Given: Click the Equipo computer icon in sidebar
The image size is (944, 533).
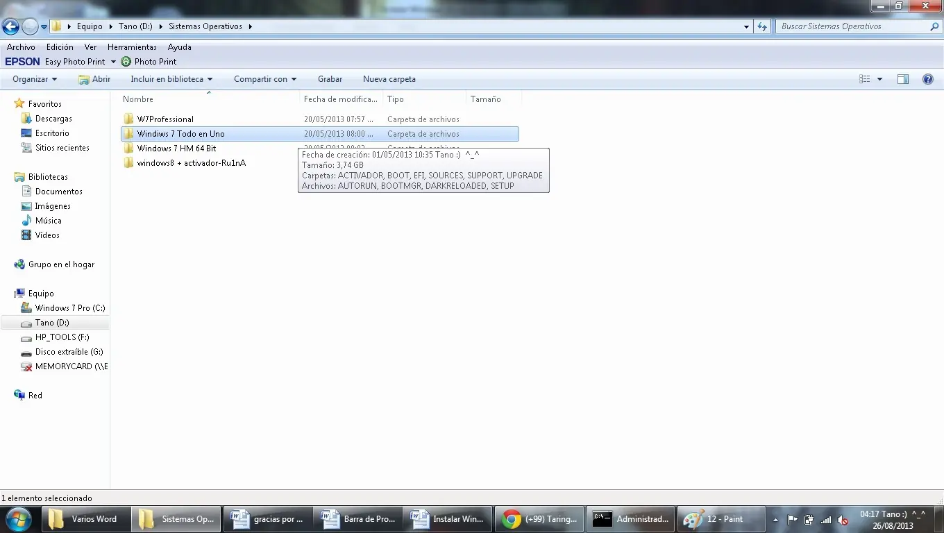Looking at the screenshot, I should point(19,294).
